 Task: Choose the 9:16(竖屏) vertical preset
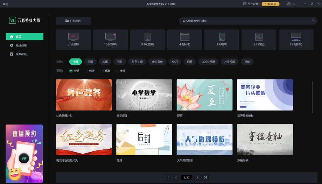(147, 40)
